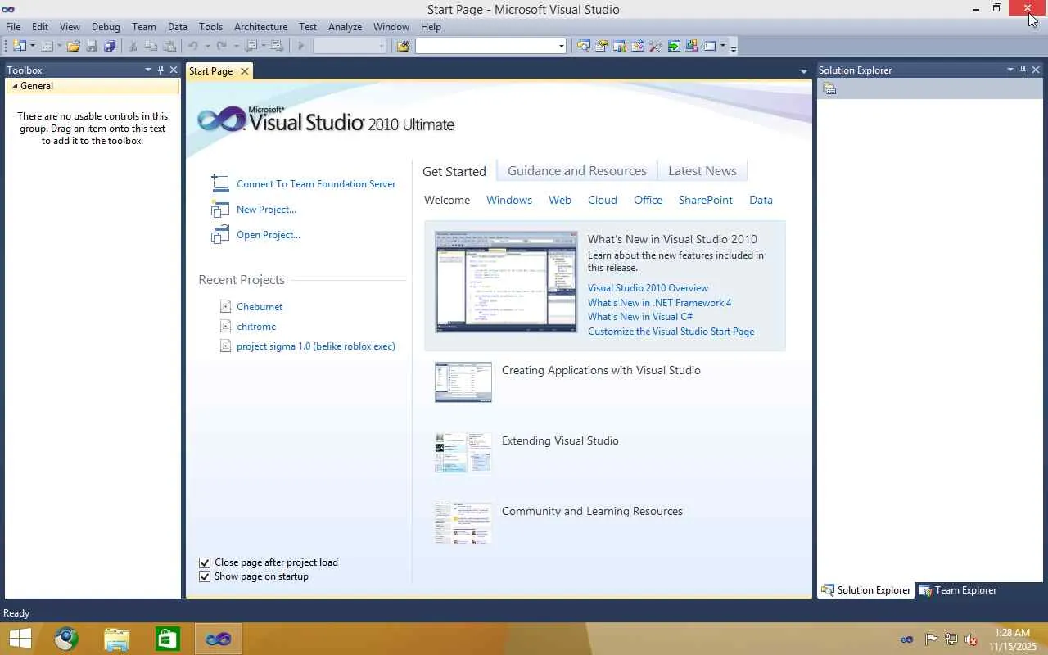Click 'Customize the Visual Studio Start Page' link
Screen dimensions: 1048x655
tap(671, 332)
